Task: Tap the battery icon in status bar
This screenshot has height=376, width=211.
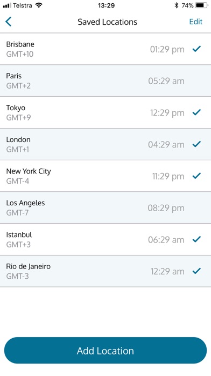Action: [x=202, y=5]
